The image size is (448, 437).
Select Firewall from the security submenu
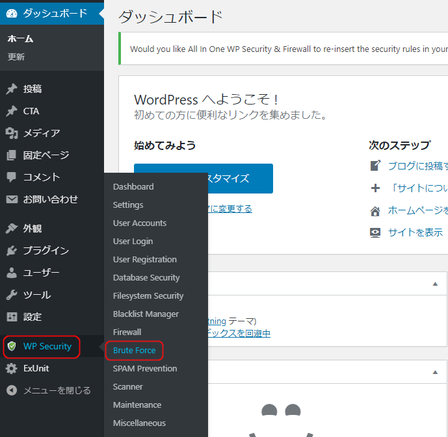(x=127, y=332)
